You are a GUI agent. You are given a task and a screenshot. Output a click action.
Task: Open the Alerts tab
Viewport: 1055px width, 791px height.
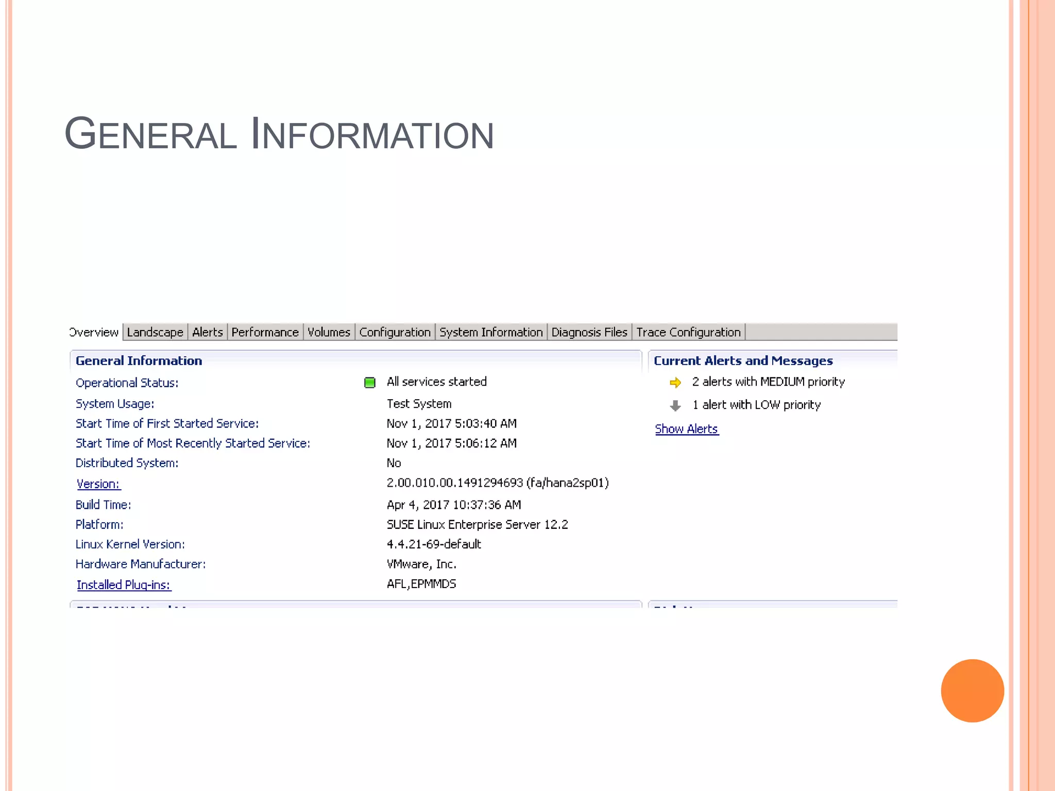(x=208, y=332)
